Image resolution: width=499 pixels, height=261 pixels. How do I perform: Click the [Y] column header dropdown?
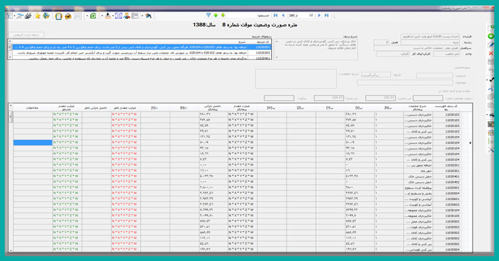click(x=330, y=108)
